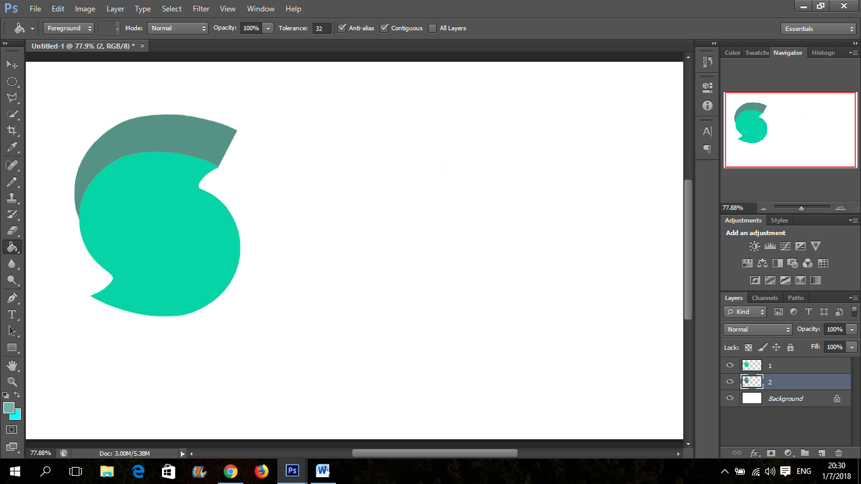Click the Tolerance input field
The height and width of the screenshot is (484, 861).
(x=321, y=28)
